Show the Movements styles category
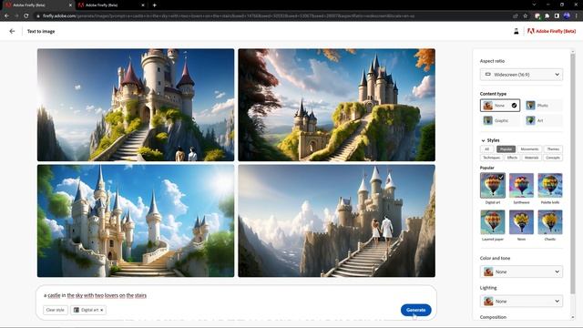Screen dimensions: 583x328 point(529,149)
